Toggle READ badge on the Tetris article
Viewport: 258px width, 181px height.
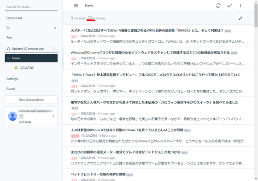pyautogui.click(x=184, y=153)
